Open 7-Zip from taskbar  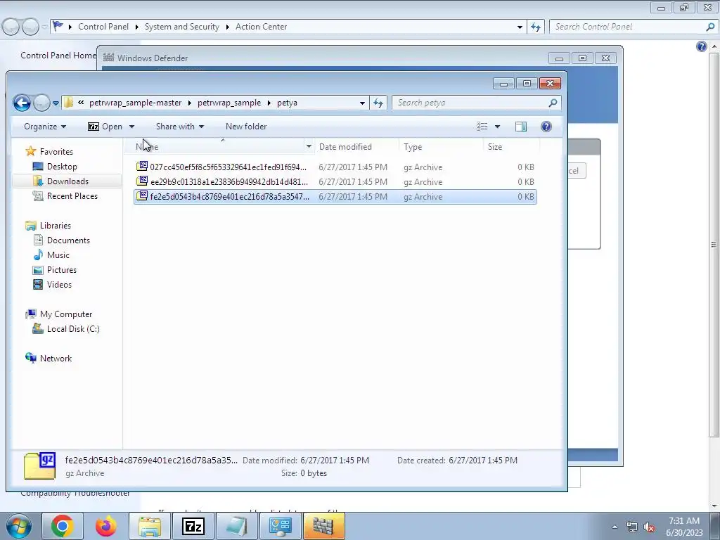(x=193, y=526)
